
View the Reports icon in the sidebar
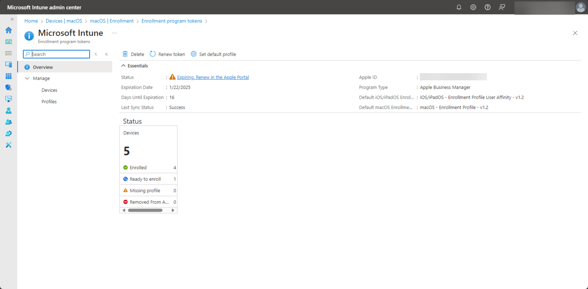[8, 99]
